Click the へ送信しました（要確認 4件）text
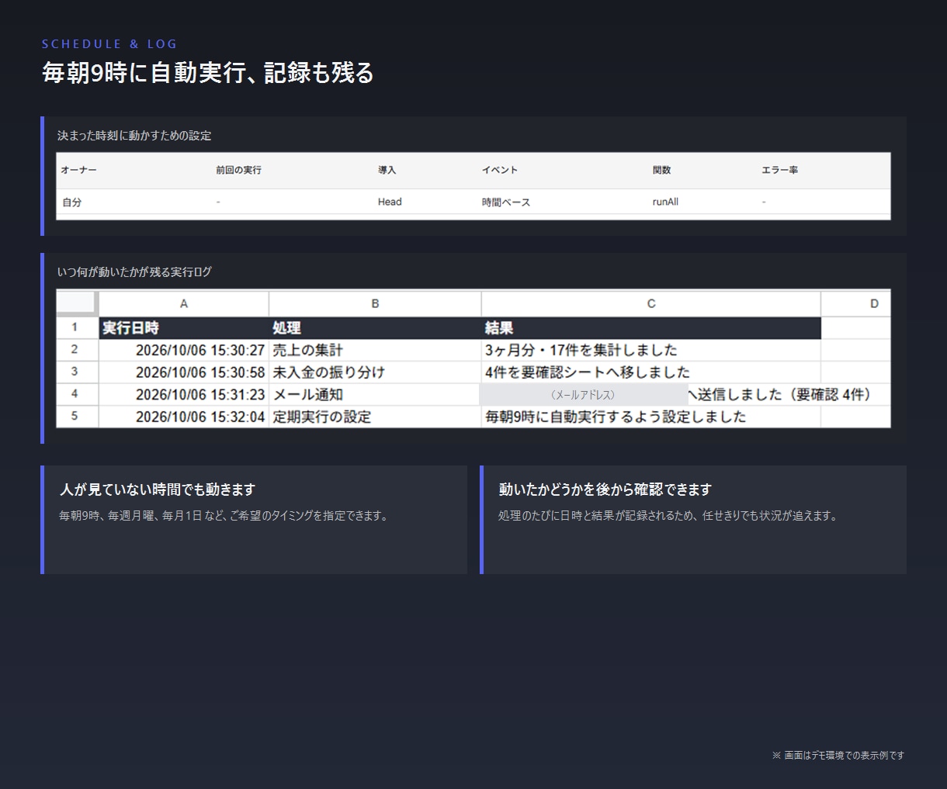This screenshot has height=789, width=947. tap(780, 394)
